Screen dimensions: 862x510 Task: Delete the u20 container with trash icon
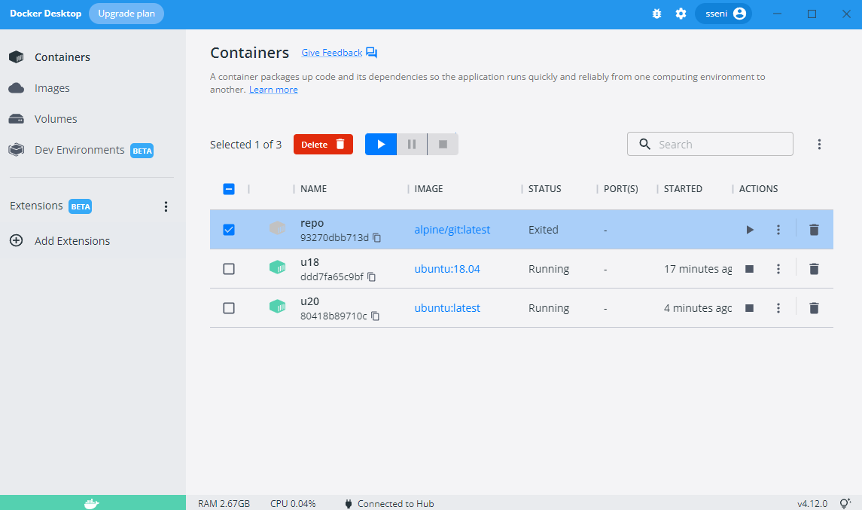814,308
